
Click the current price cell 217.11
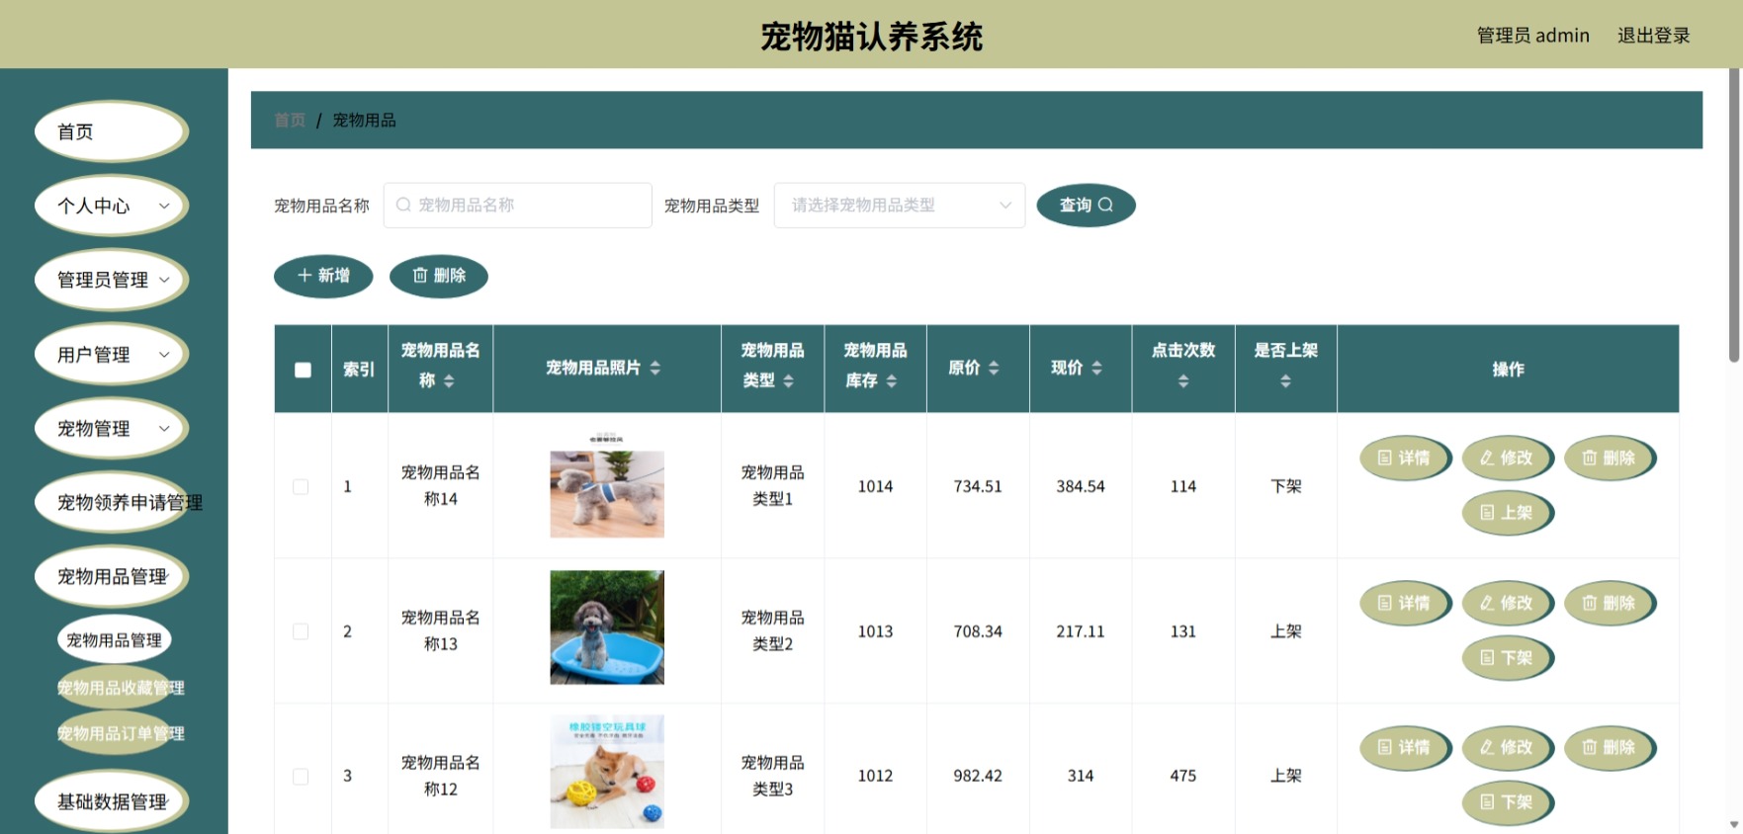[1081, 631]
